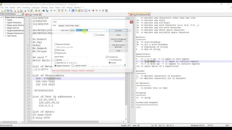Close the Folder as Workspace panel
The height and width of the screenshot is (130, 232).
[x=22, y=14]
